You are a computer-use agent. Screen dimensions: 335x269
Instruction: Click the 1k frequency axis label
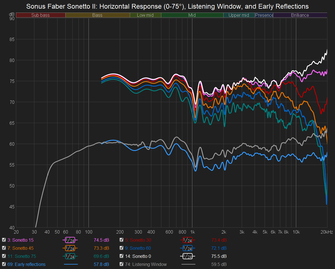coord(192,232)
